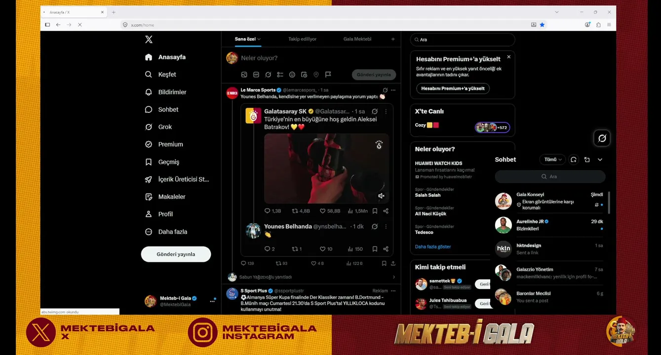View analytics of Younes Belhanda reply (150)
Image resolution: width=661 pixels, height=355 pixels.
[x=355, y=249]
